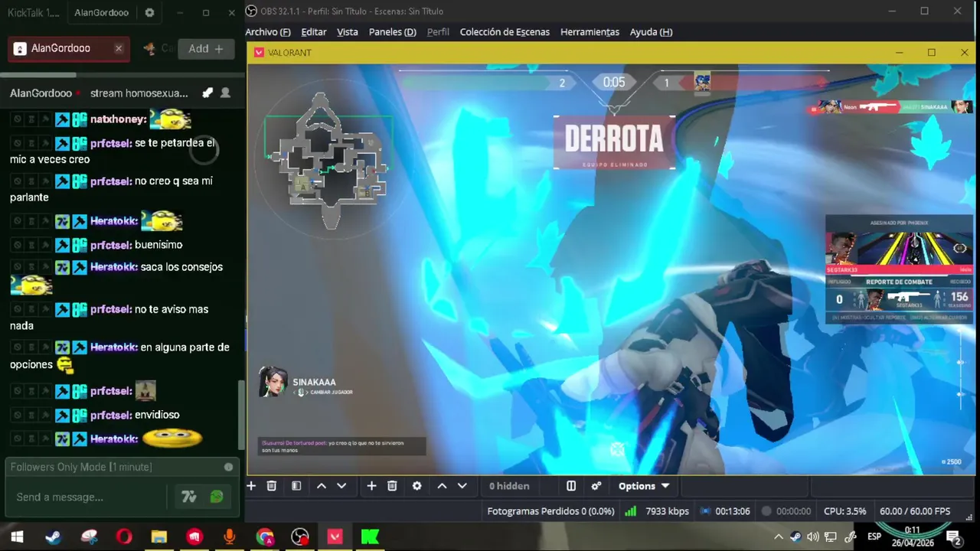Expand hidden system tray icons chevron
The width and height of the screenshot is (980, 551).
point(779,537)
